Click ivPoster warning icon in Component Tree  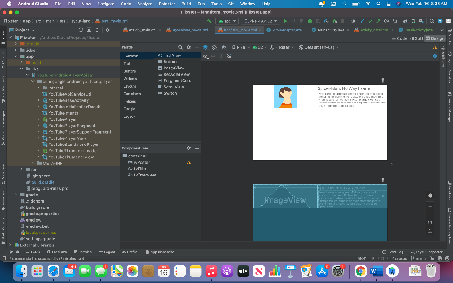[x=188, y=162]
